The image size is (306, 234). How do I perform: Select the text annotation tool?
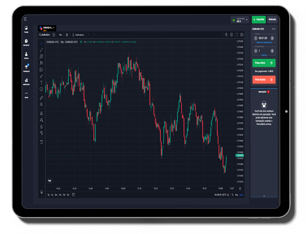[41, 83]
